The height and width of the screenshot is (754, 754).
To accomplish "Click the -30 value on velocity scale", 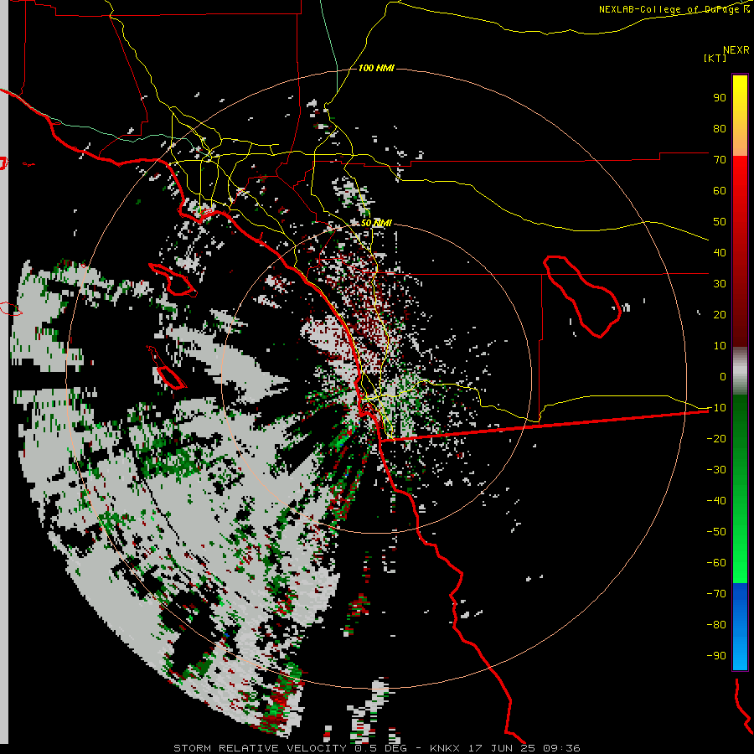I will [716, 470].
